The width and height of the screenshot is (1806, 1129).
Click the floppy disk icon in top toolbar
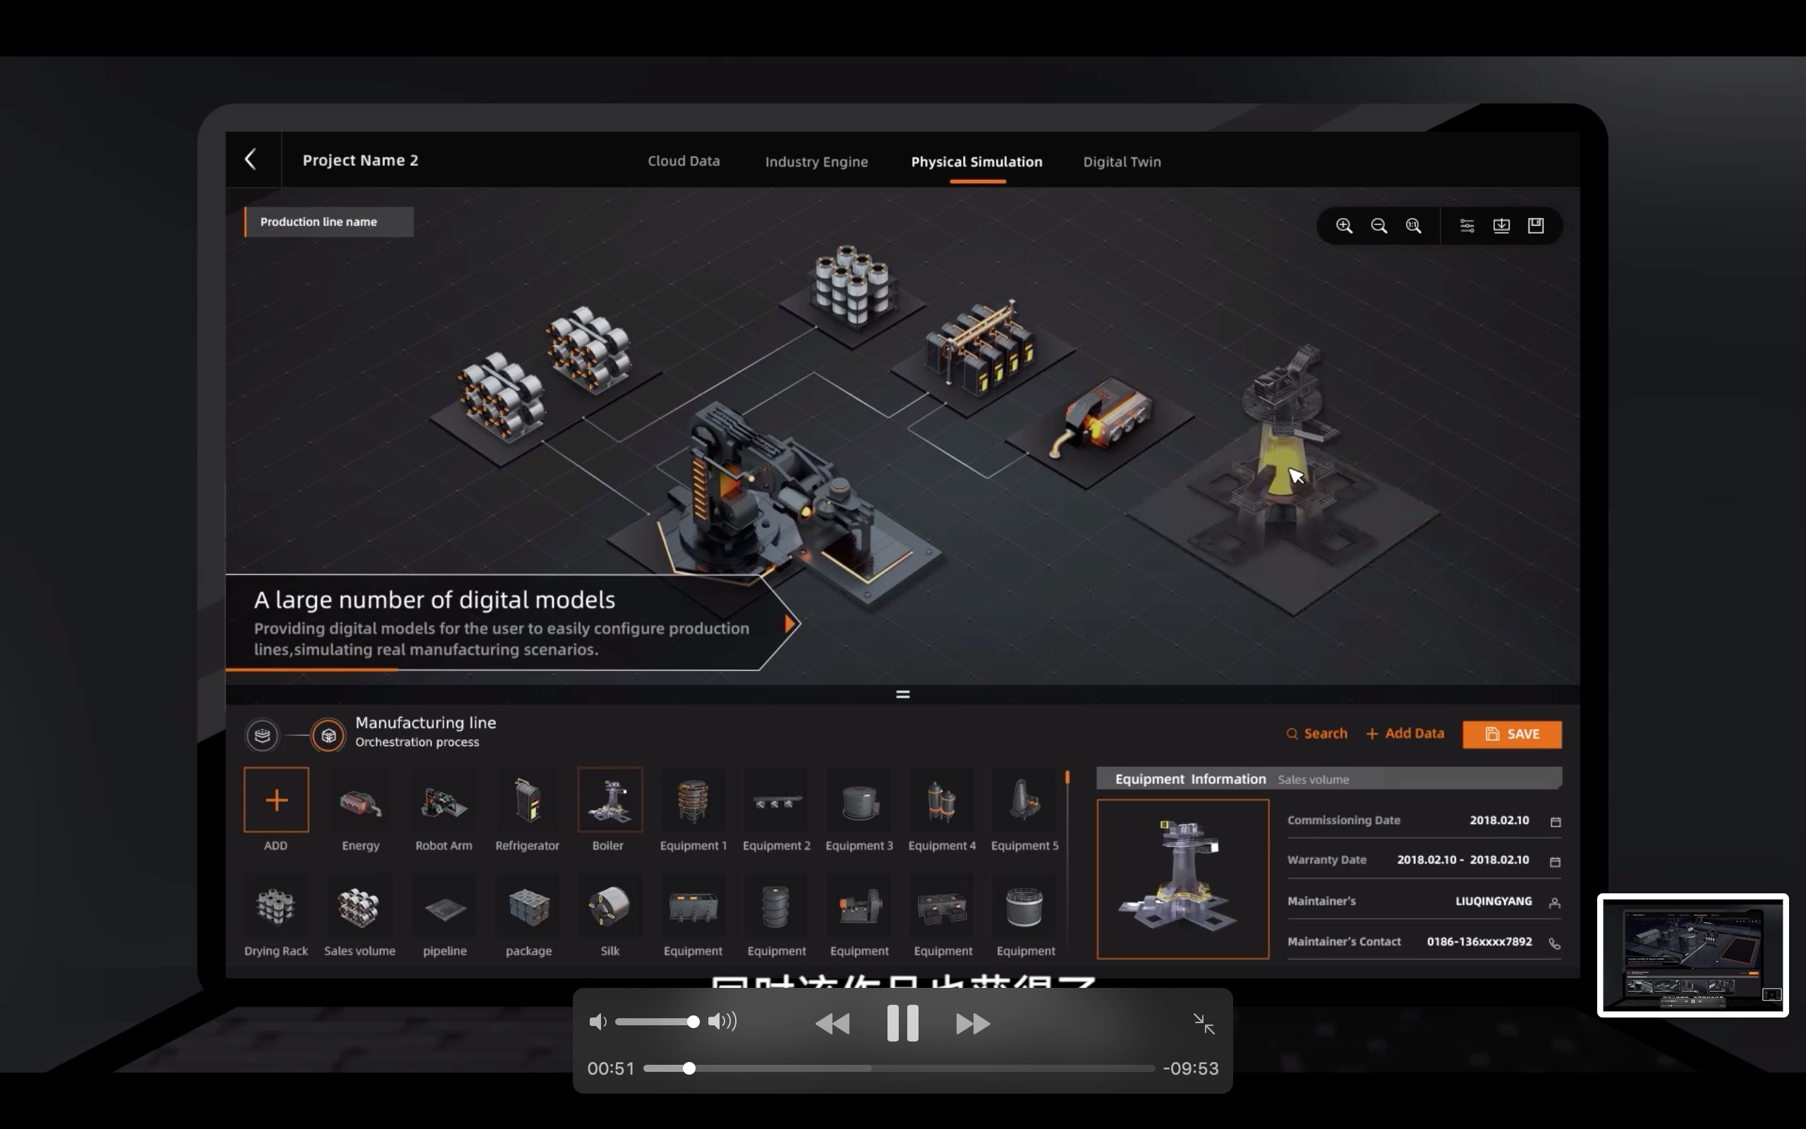(1536, 226)
